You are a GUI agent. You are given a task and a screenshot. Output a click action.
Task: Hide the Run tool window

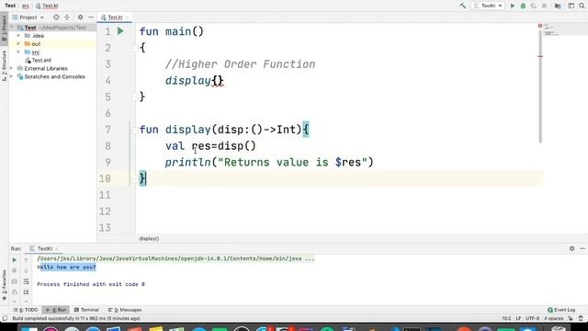coord(582,248)
